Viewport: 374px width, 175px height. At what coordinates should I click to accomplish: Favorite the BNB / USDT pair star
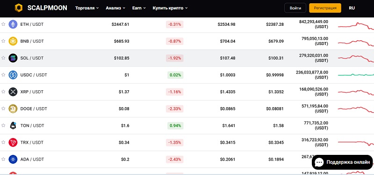pyautogui.click(x=3, y=41)
